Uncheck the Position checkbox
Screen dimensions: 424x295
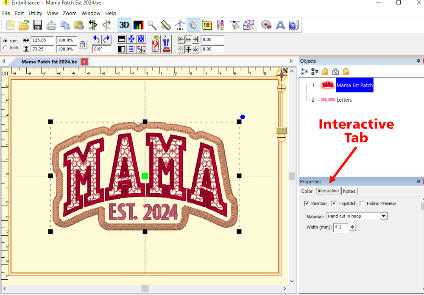pyautogui.click(x=307, y=203)
